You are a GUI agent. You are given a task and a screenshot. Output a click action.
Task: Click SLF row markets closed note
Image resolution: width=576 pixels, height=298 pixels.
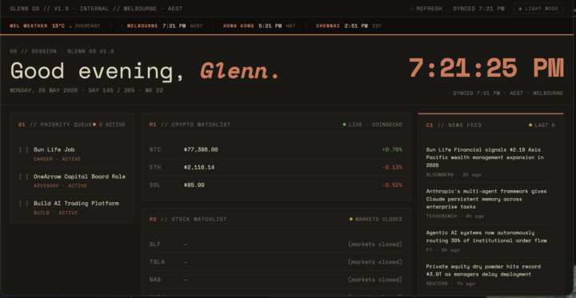pos(375,244)
